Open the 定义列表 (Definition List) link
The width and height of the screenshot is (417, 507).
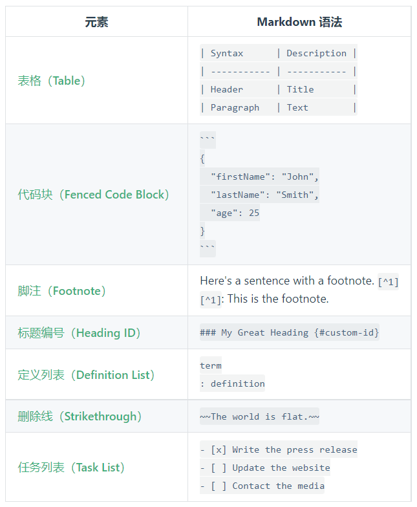pos(86,375)
